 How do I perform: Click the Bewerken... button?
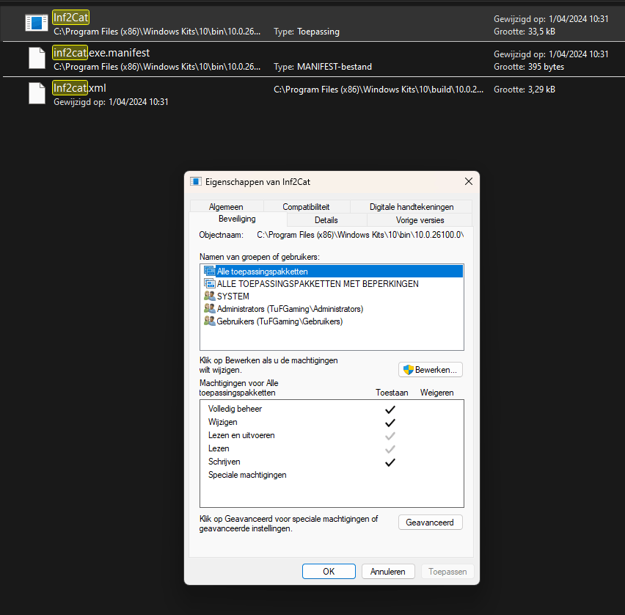click(x=431, y=370)
